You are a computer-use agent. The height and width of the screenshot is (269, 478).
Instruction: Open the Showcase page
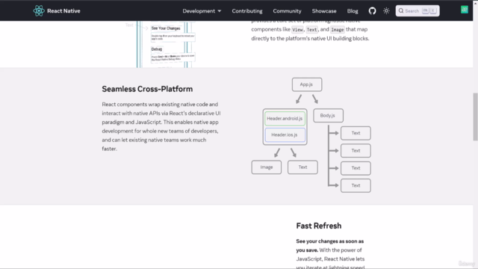point(324,11)
